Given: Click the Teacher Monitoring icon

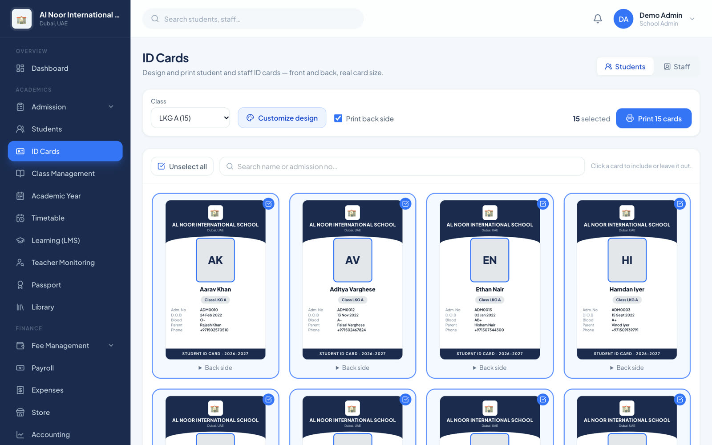Looking at the screenshot, I should pyautogui.click(x=20, y=263).
